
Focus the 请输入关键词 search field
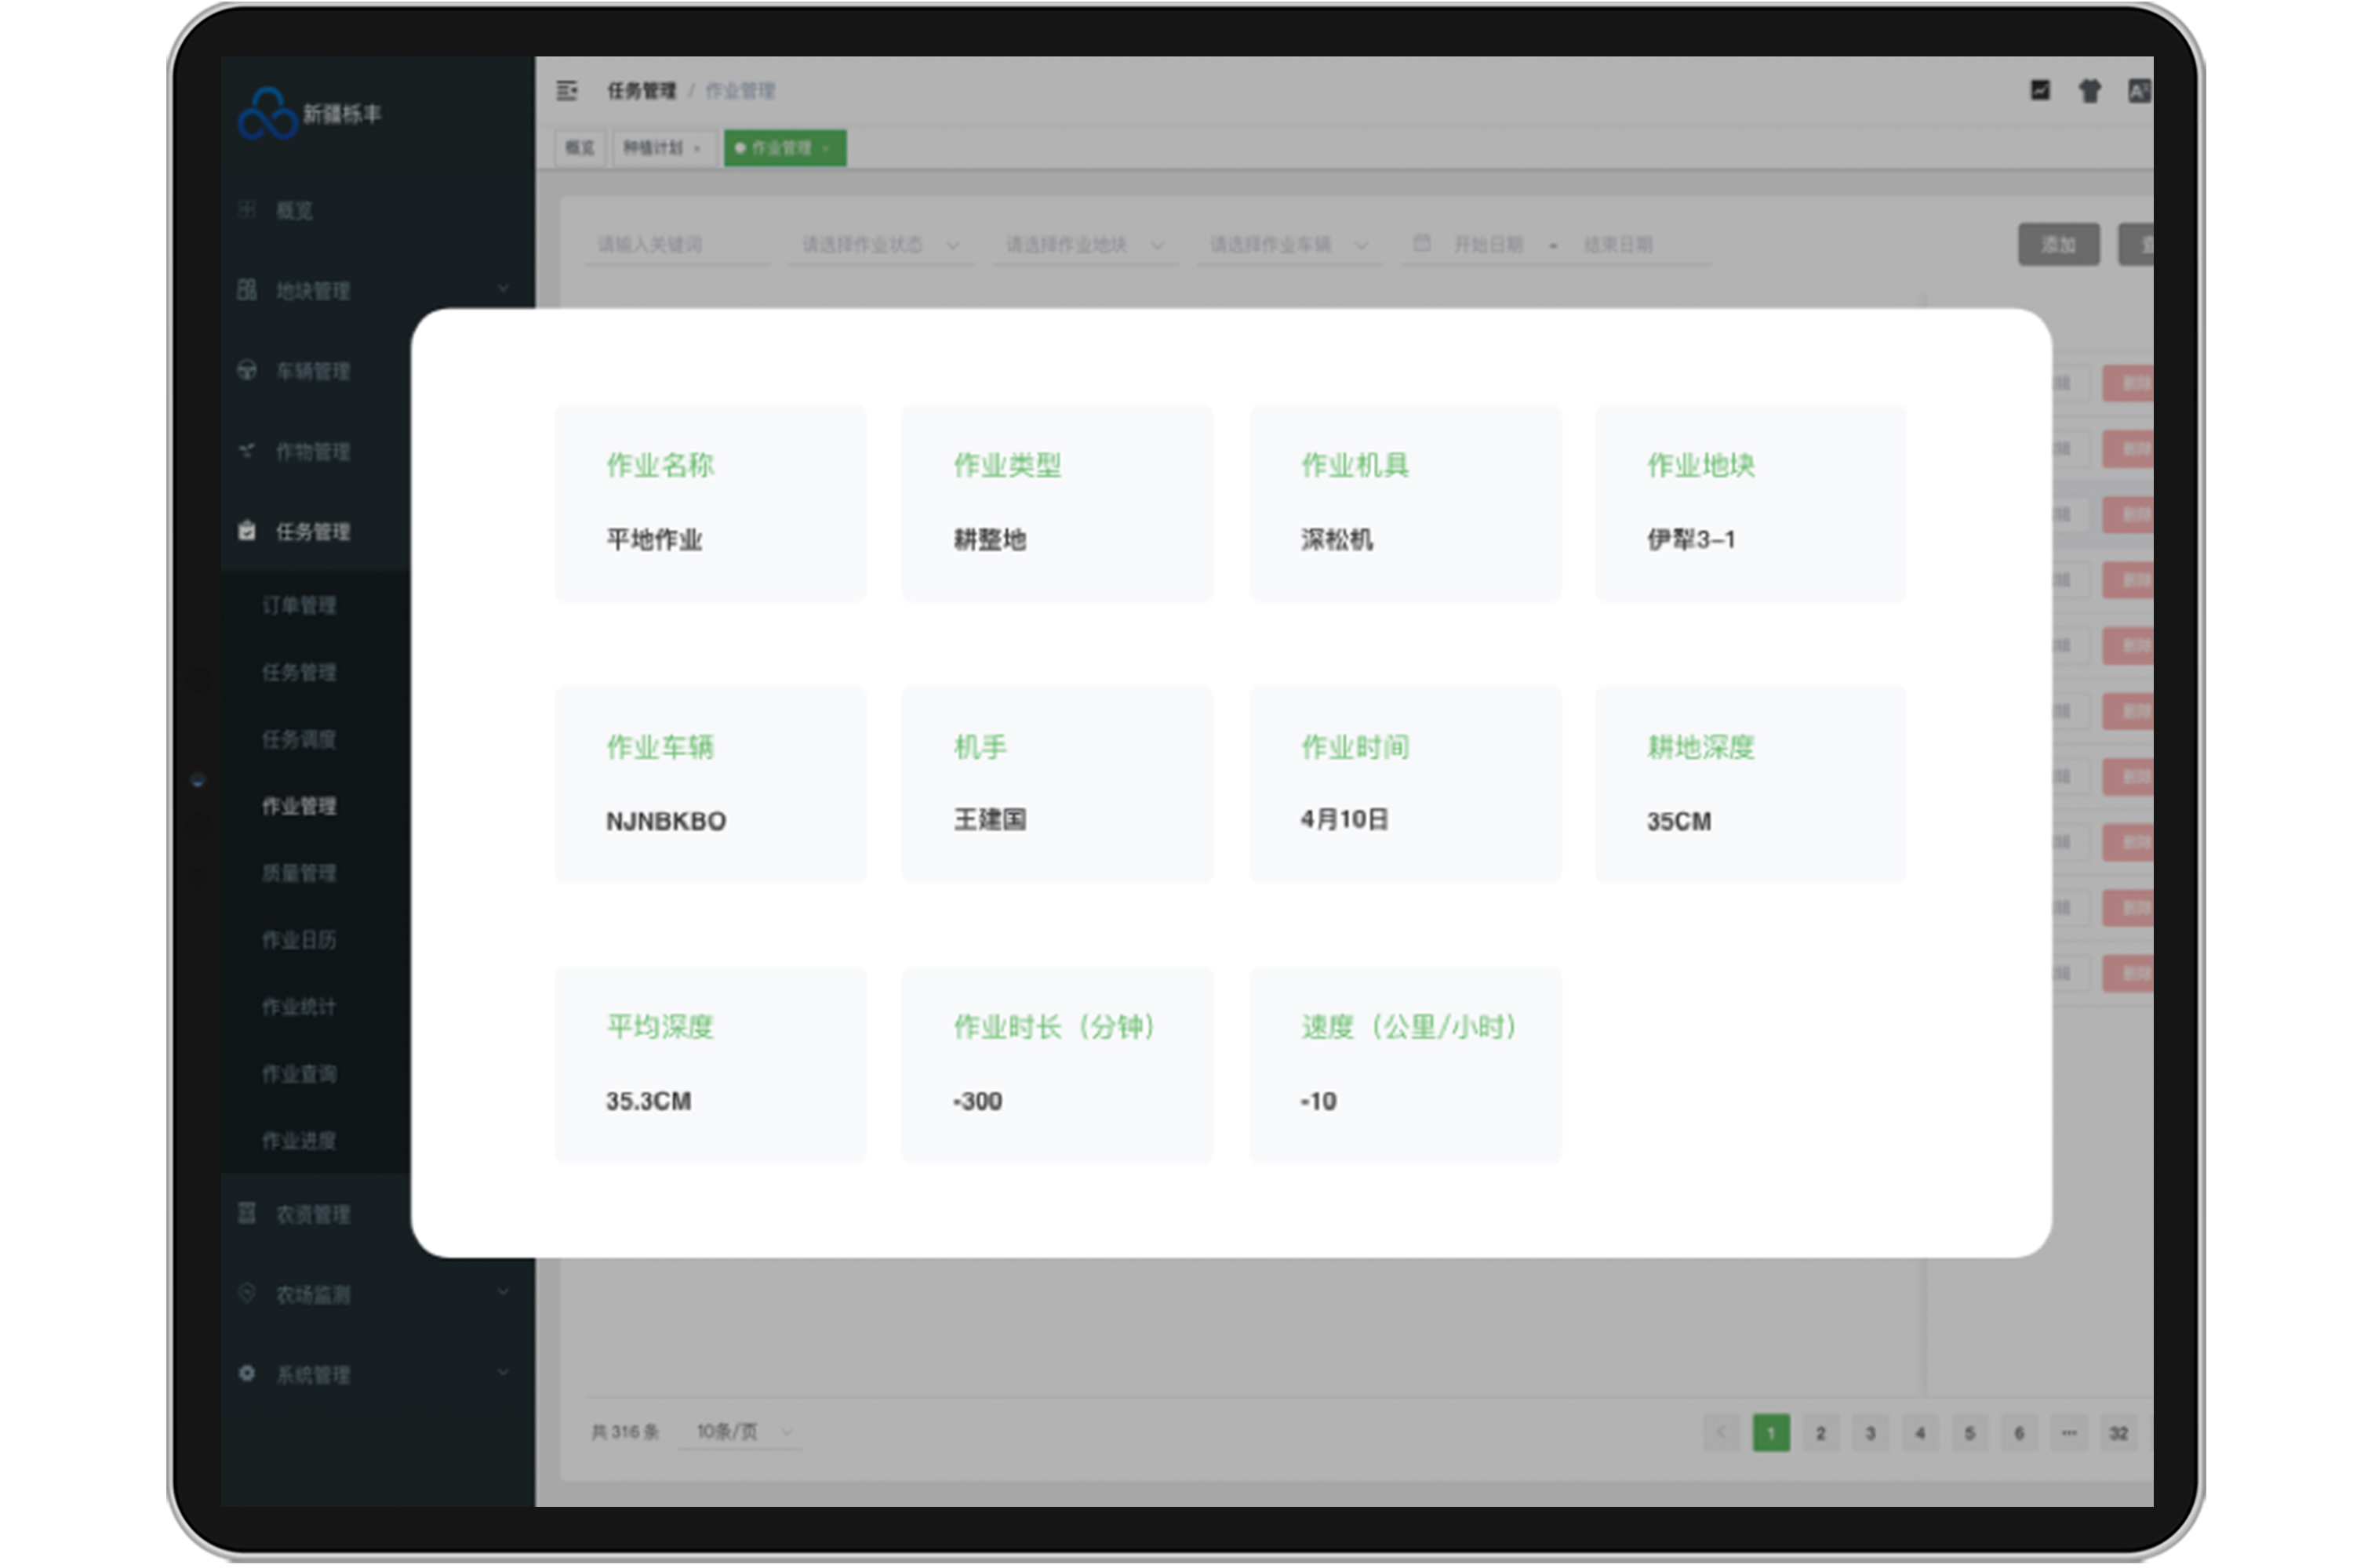678,245
